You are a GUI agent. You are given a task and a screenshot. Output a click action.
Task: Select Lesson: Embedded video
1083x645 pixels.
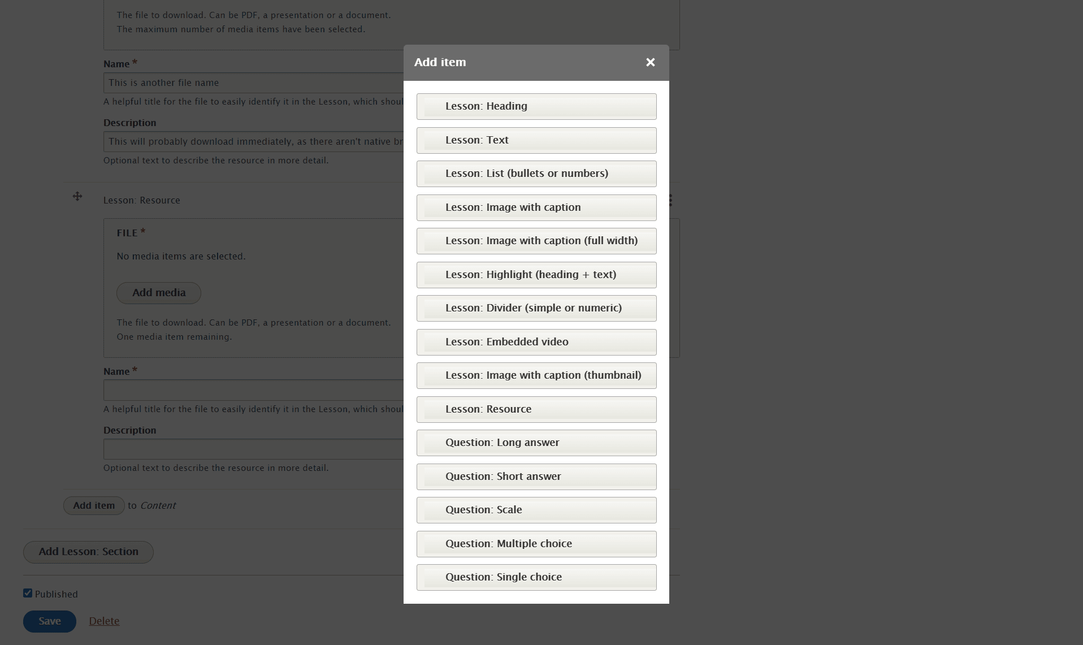[536, 342]
